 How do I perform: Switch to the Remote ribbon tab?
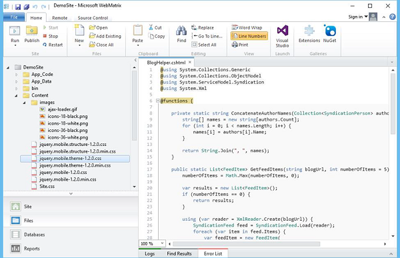pos(60,18)
